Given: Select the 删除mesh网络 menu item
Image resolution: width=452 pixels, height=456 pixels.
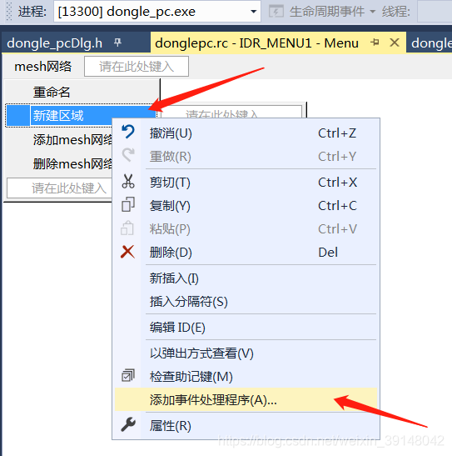Looking at the screenshot, I should (x=59, y=164).
